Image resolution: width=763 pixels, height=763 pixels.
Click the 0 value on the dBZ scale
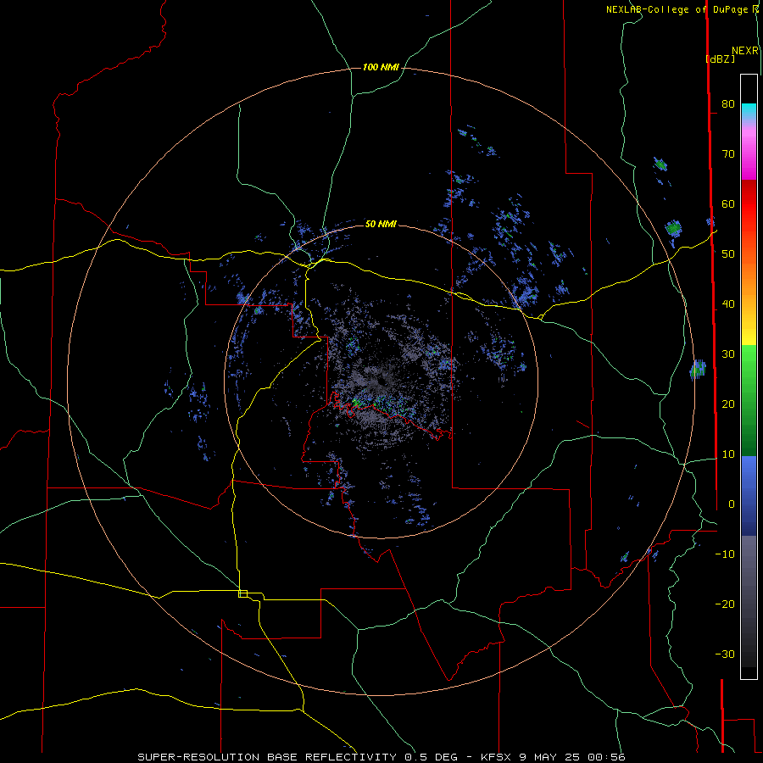click(731, 504)
